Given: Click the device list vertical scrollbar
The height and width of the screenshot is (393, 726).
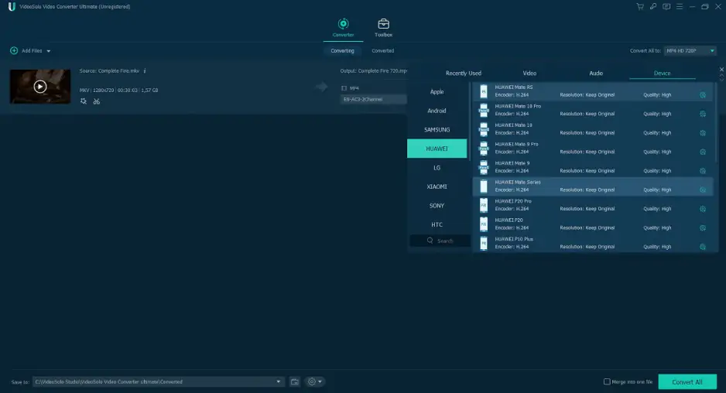Looking at the screenshot, I should [x=716, y=123].
